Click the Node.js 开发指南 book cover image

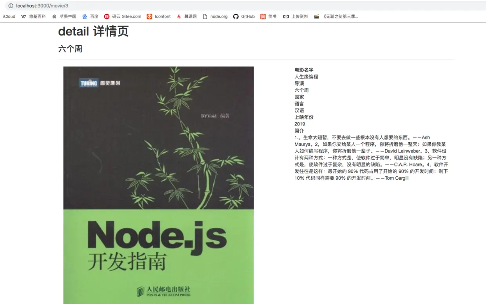point(158,185)
